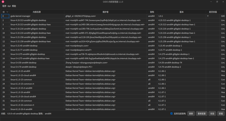Select linux-6.1.0-16-common-rt kernel name
Screen dimensions: 226x121
click(22, 105)
